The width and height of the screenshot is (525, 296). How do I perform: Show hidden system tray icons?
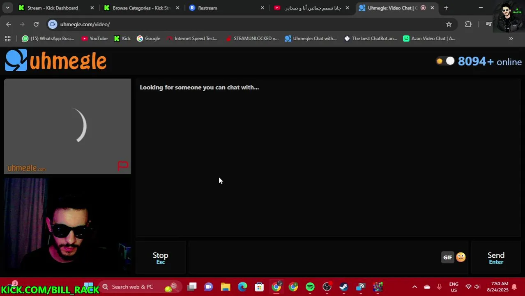coord(414,287)
